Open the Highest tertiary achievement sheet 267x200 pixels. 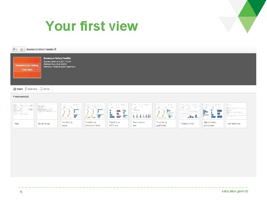[x=213, y=115]
